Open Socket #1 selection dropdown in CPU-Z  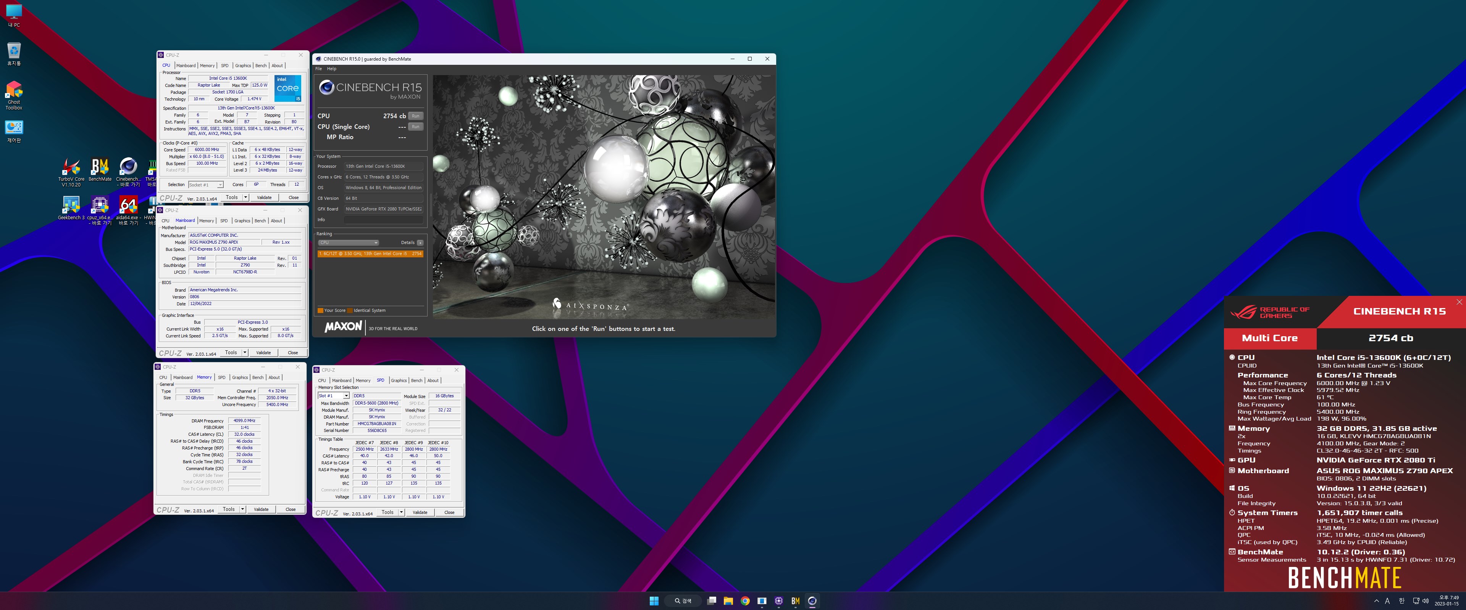[x=205, y=185]
